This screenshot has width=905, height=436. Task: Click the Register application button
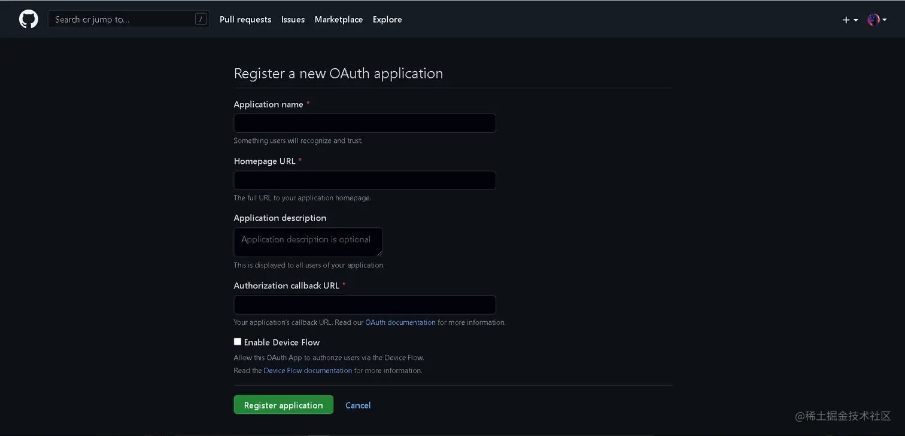tap(283, 405)
